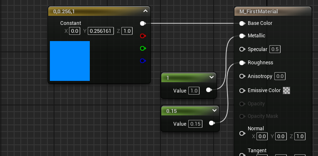Viewport: 318px width, 156px height.
Task: Click the Roughness label
Action: 260,63
